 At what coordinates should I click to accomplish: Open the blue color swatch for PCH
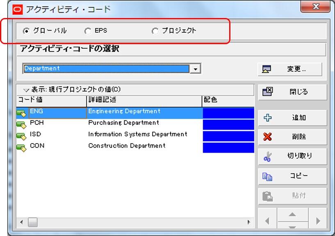click(x=228, y=125)
